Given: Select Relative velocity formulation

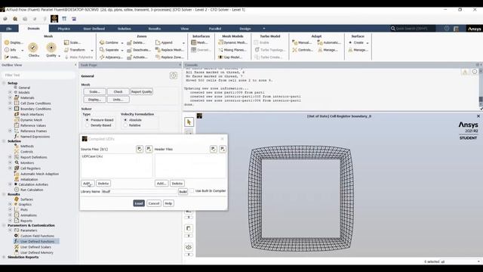Looking at the screenshot, I should [125, 125].
